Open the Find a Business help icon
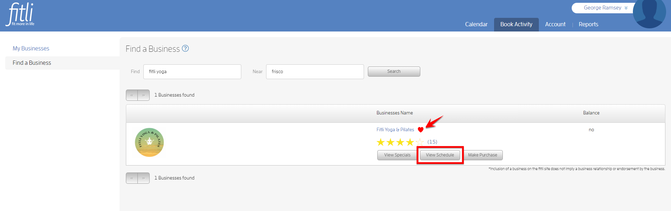The image size is (671, 211). point(185,49)
